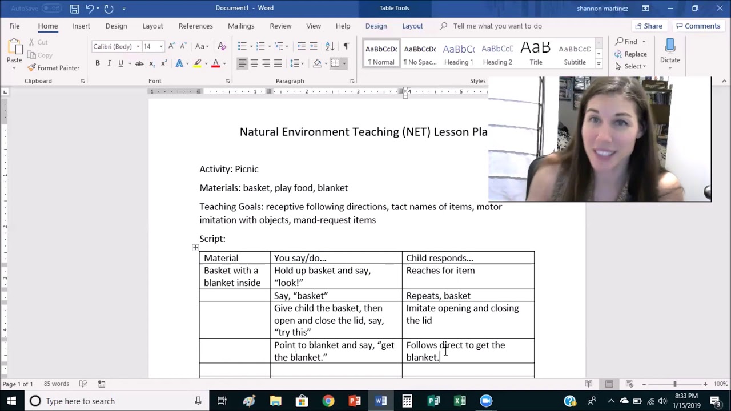The height and width of the screenshot is (411, 731).
Task: Apply red font color
Action: click(x=216, y=63)
